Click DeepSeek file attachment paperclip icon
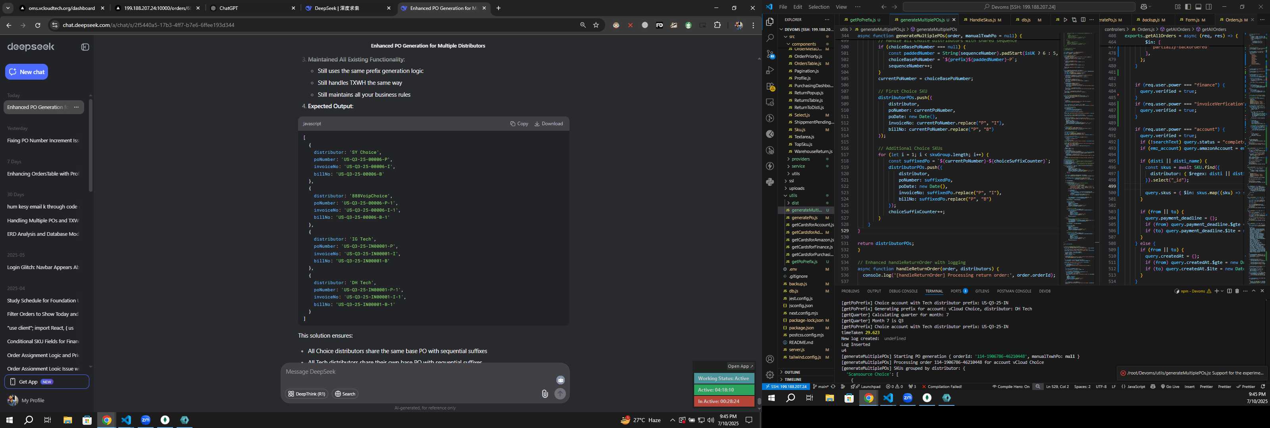Screen dimensions: 1270x428 pyautogui.click(x=545, y=394)
